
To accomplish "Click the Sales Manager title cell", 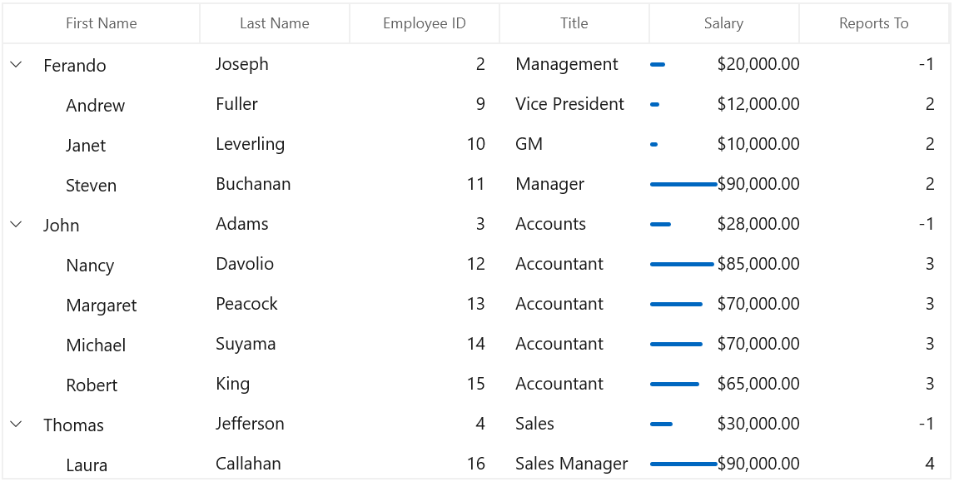I will pyautogui.click(x=572, y=464).
